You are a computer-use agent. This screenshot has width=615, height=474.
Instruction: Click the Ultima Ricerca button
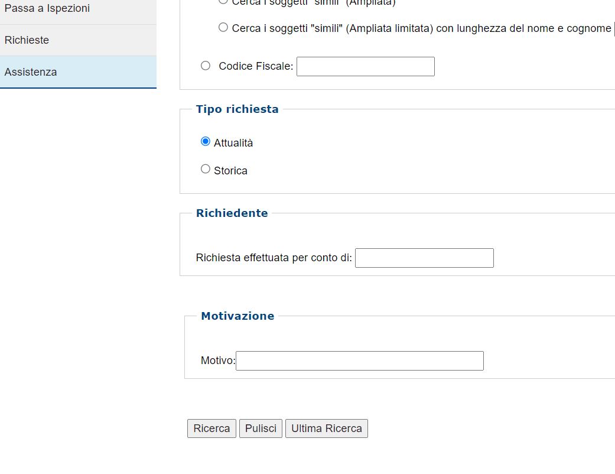[x=326, y=428]
